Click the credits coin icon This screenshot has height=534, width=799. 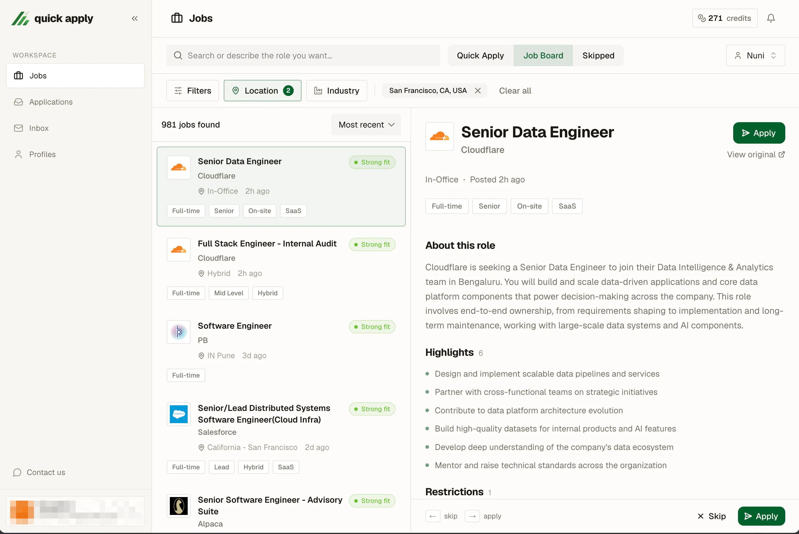coord(702,18)
